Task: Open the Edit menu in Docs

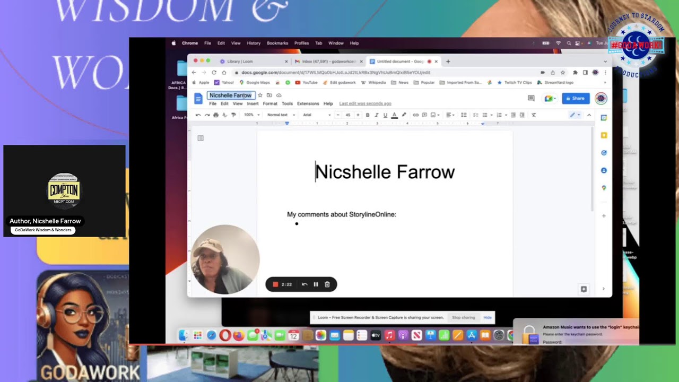Action: pyautogui.click(x=224, y=104)
